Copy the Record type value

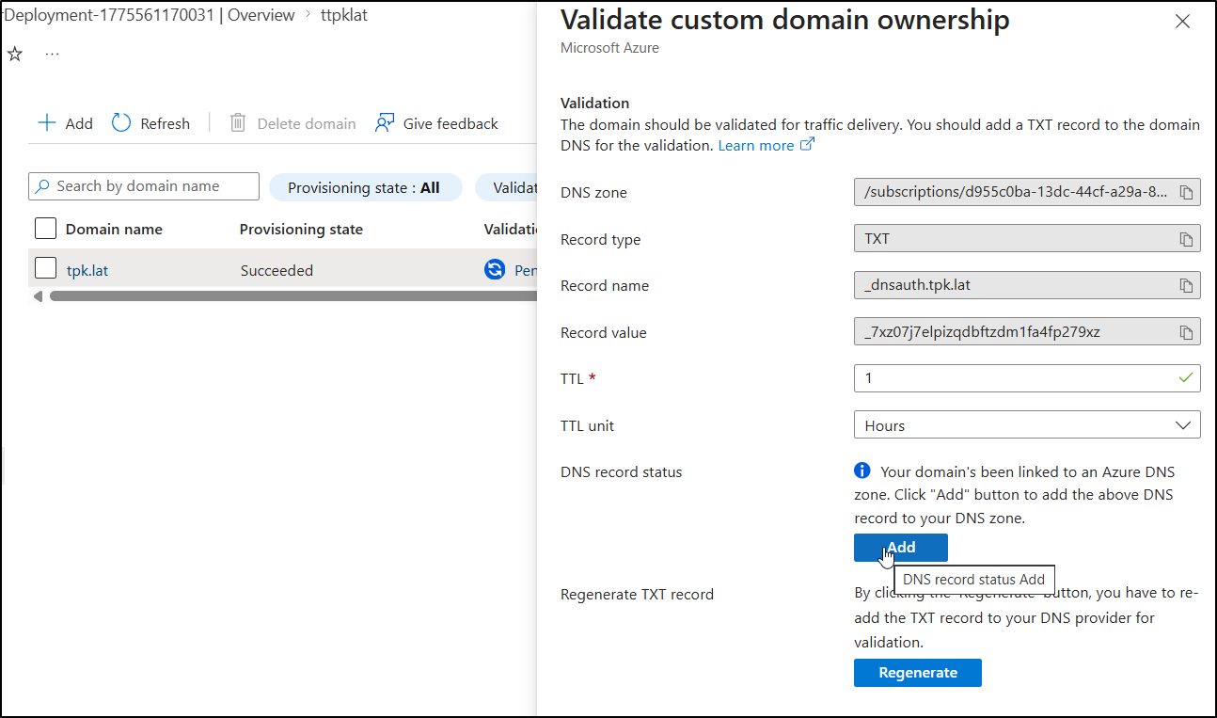coord(1186,239)
